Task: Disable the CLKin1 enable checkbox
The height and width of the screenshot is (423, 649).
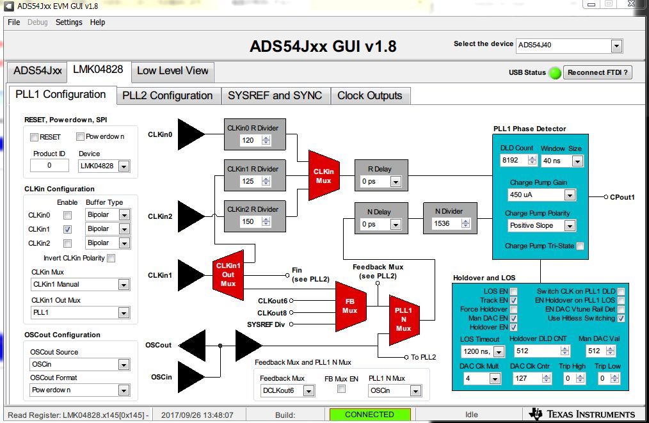Action: pyautogui.click(x=67, y=229)
